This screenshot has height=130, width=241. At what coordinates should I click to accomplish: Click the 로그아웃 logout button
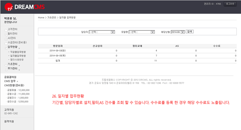coord(230,4)
